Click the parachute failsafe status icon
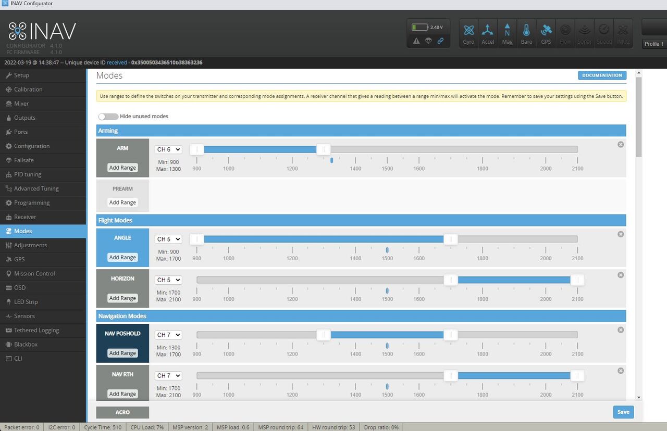Viewport: 667px width, 431px height. [x=428, y=41]
